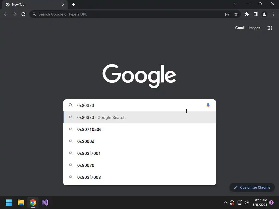Open the Chrome three-dot menu

pos(273,14)
